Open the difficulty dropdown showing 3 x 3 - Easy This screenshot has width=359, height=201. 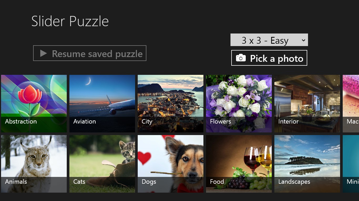coord(269,40)
